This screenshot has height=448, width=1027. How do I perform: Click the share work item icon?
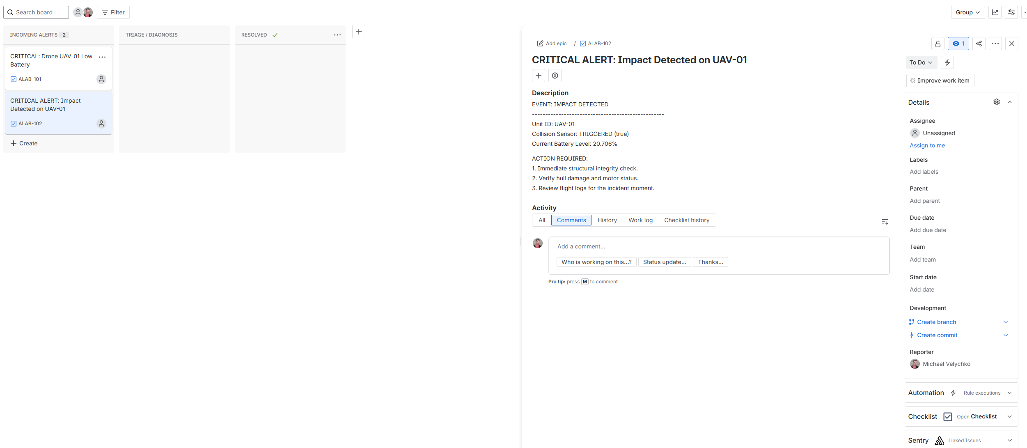979,44
